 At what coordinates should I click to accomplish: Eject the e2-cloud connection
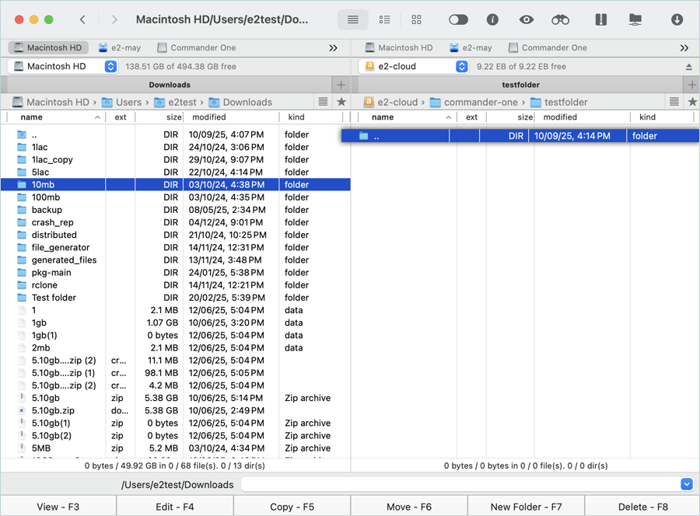coord(689,67)
